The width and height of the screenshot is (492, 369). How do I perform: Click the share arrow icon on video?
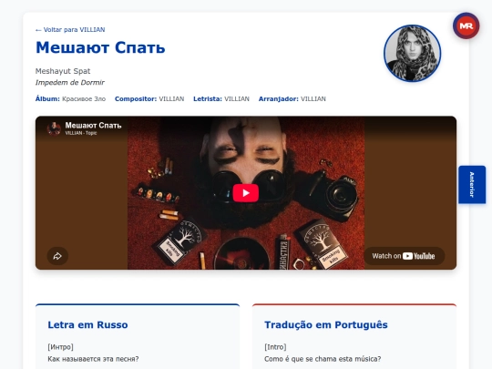tap(57, 256)
